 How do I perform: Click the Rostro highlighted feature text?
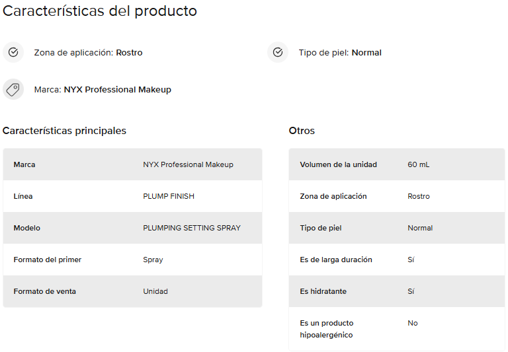click(129, 52)
